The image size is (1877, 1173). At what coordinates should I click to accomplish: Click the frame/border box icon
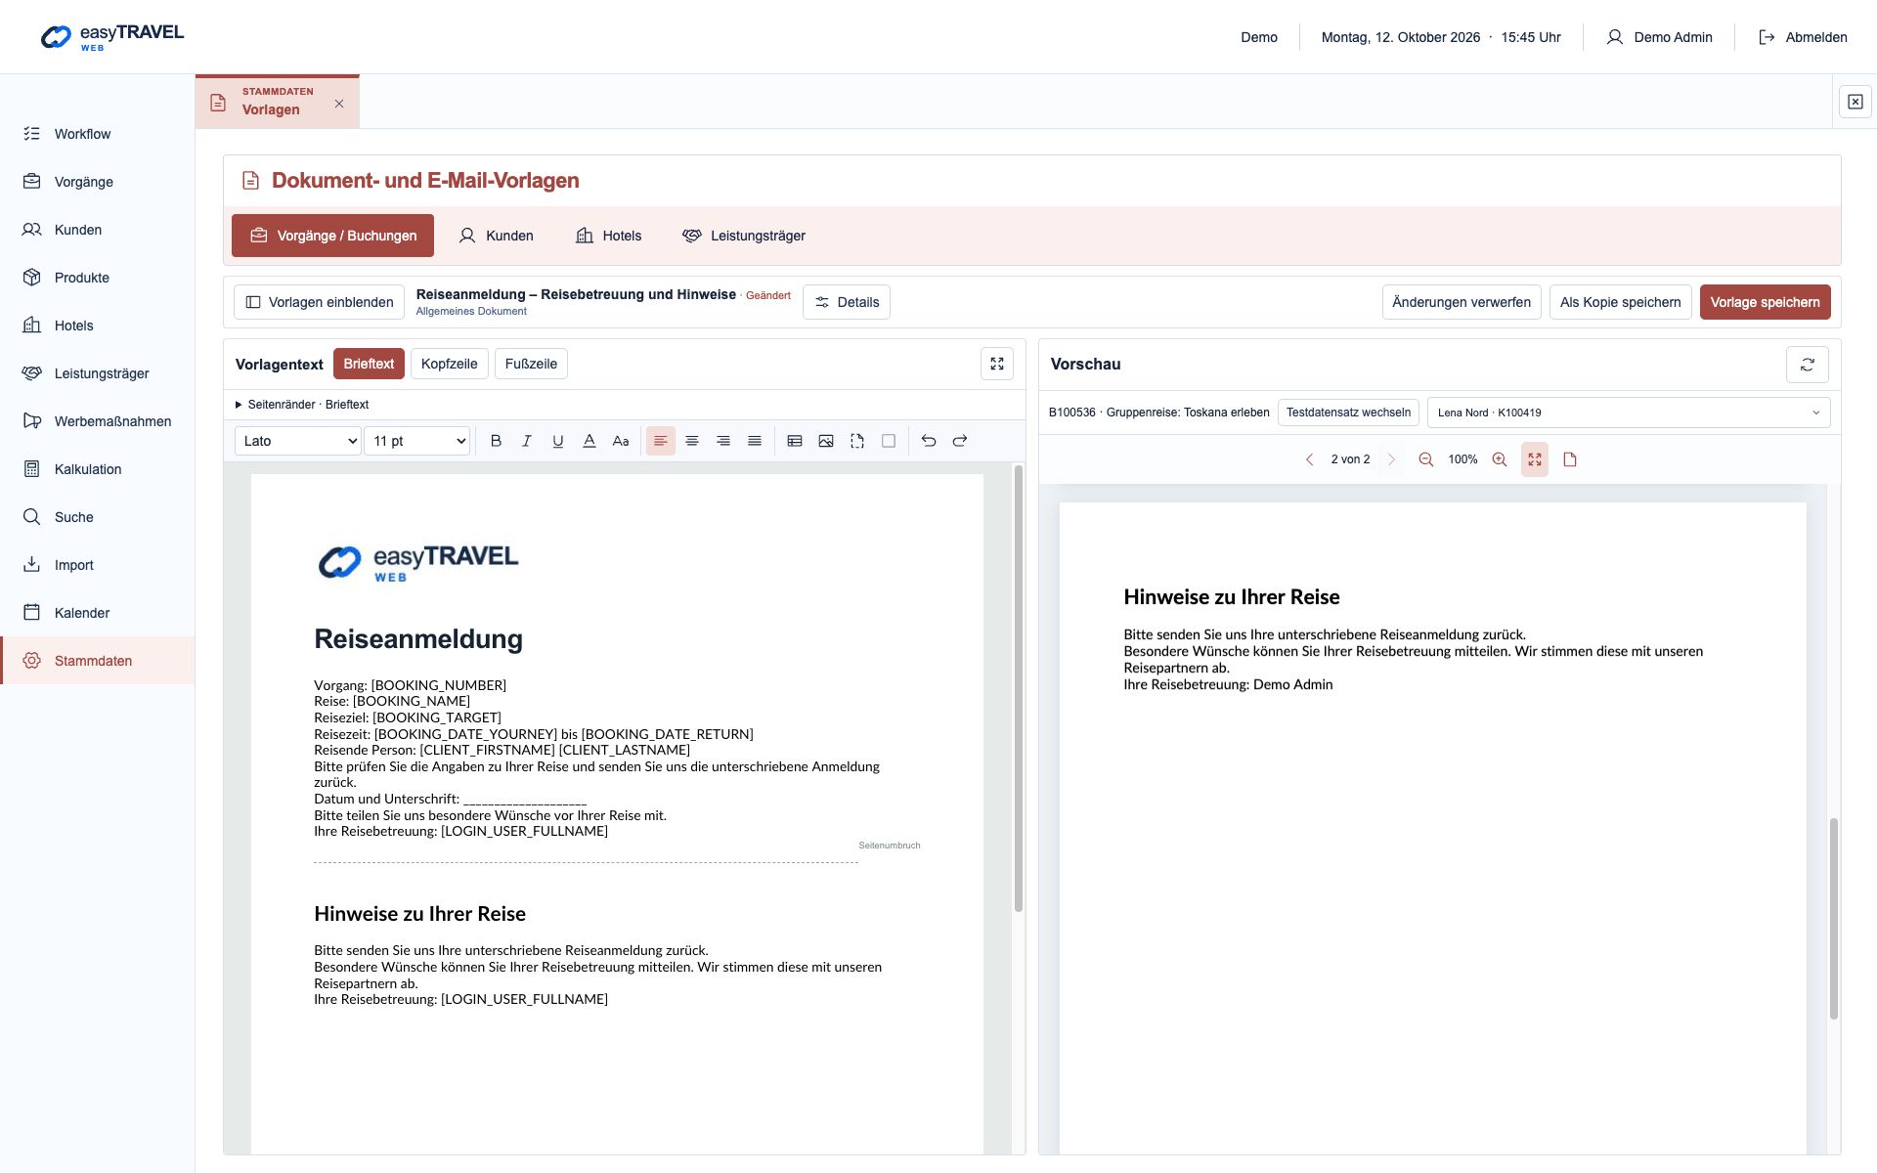coord(889,441)
